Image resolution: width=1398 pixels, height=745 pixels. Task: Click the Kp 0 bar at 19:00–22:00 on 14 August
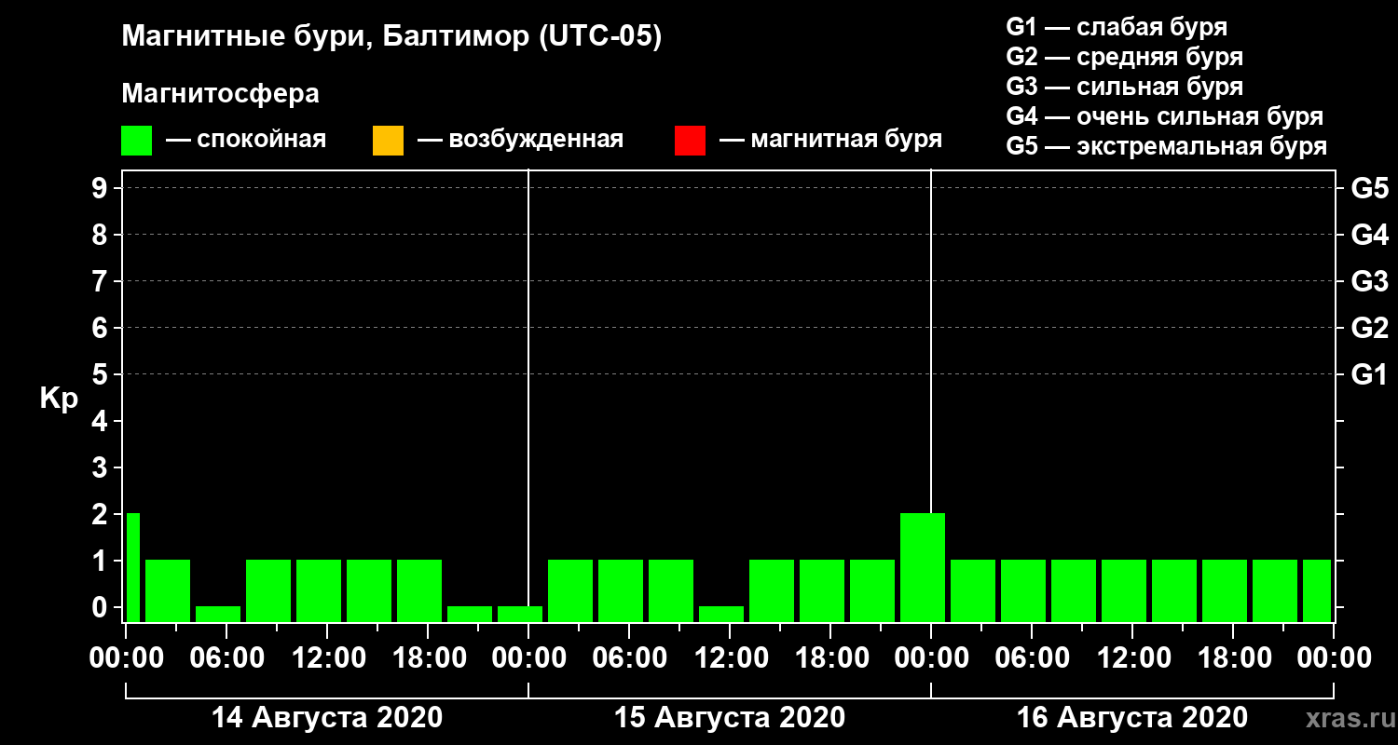[470, 614]
